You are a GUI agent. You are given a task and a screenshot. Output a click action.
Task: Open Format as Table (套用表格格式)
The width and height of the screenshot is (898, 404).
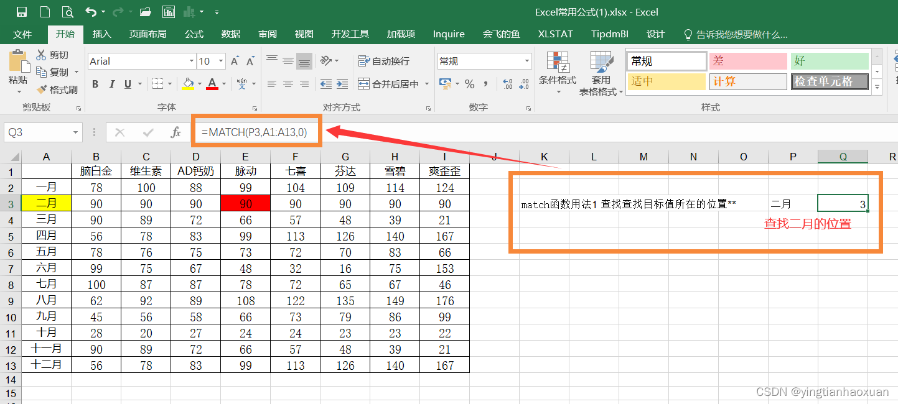pos(601,73)
